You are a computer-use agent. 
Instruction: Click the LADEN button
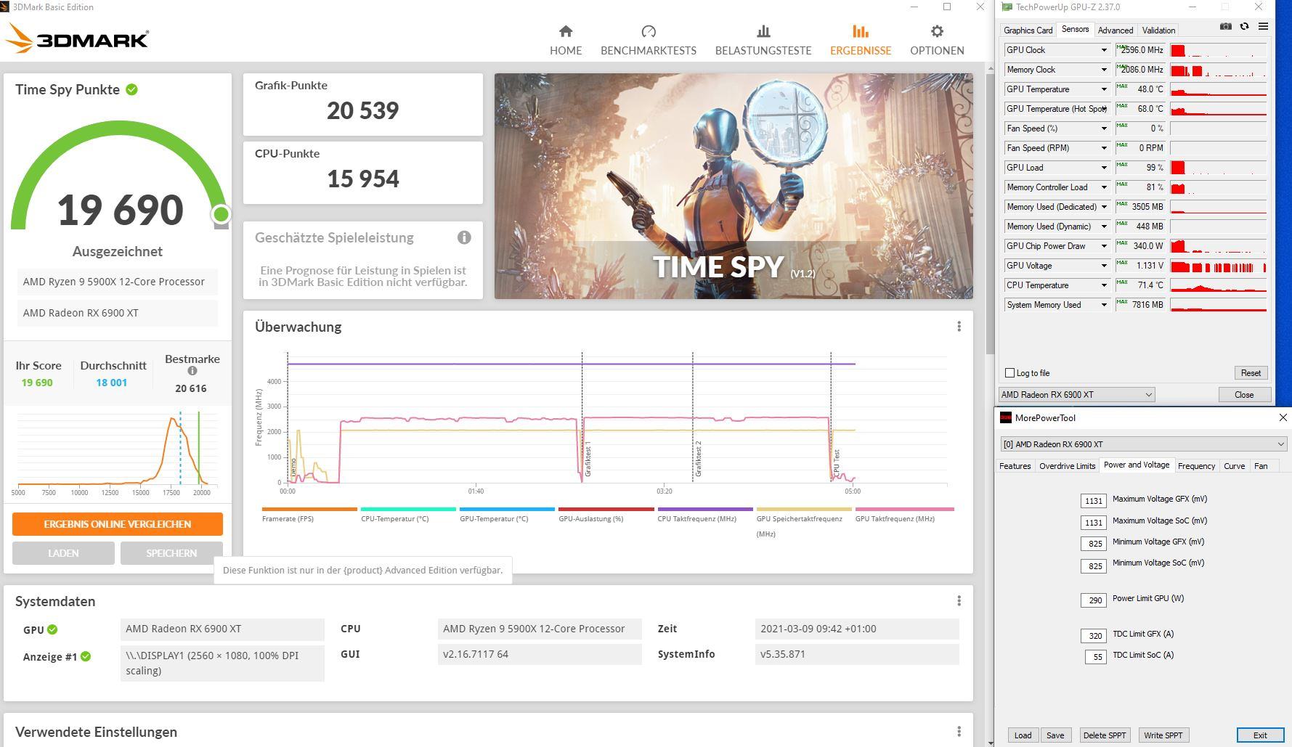click(x=63, y=553)
